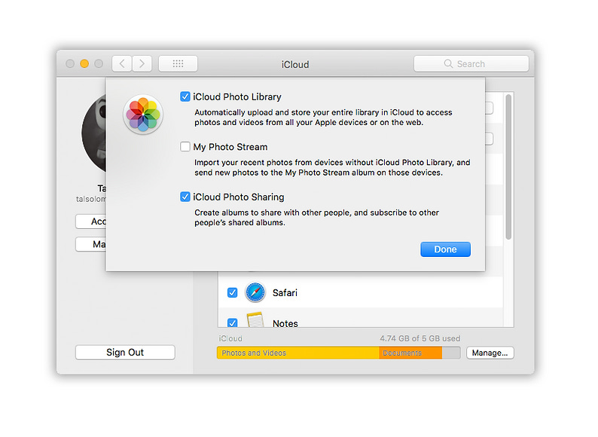Image resolution: width=598 pixels, height=437 pixels.
Task: Click the iCloud Photo Sharing label
Action: pos(239,197)
